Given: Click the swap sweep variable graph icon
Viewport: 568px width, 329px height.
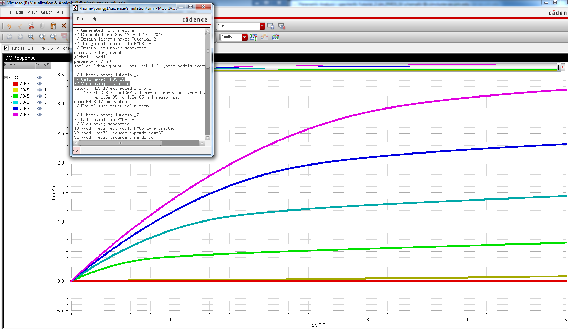Looking at the screenshot, I should click(x=276, y=37).
